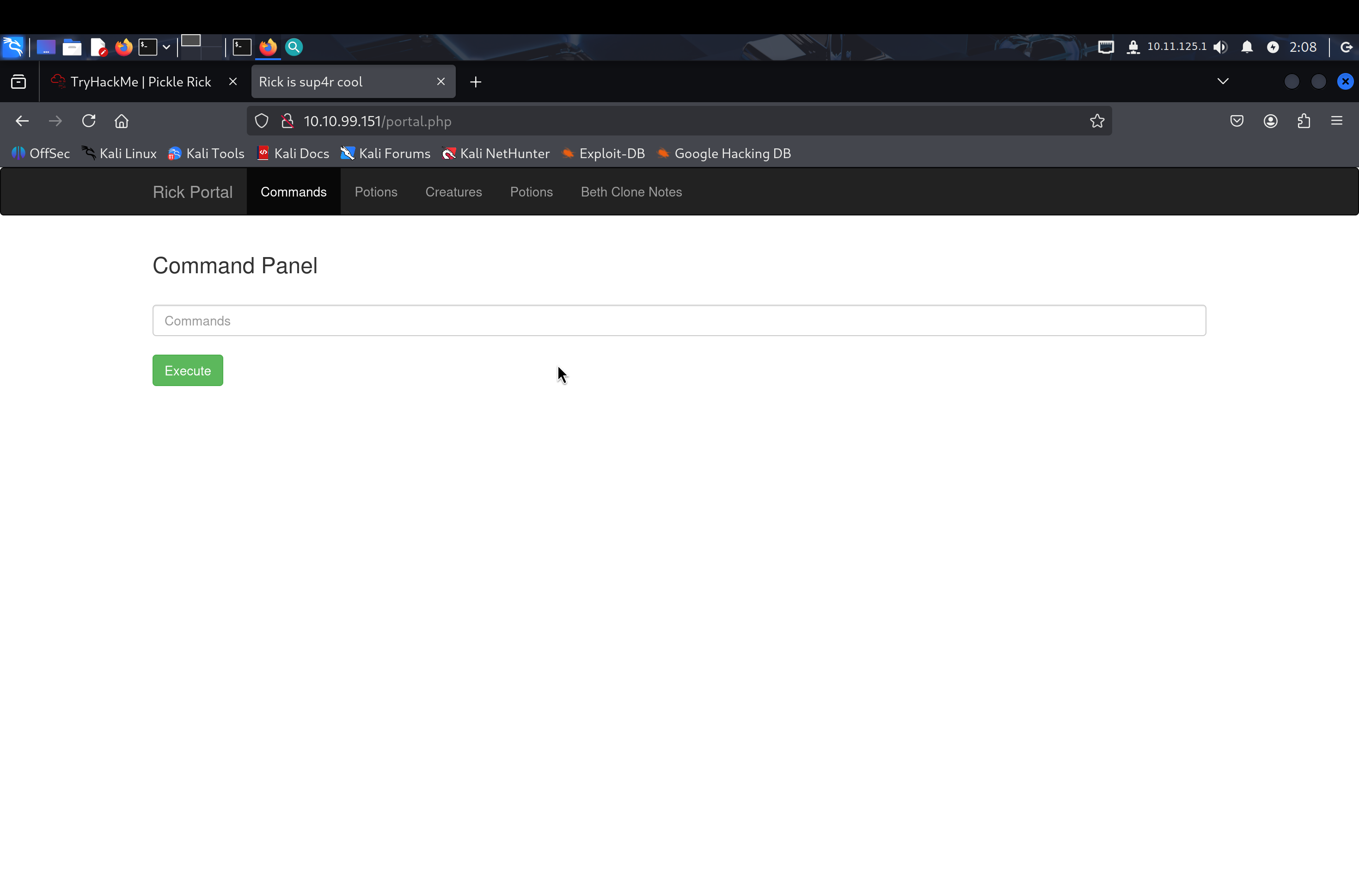Open the notifications bell
Viewport: 1359px width, 884px height.
pyautogui.click(x=1247, y=47)
